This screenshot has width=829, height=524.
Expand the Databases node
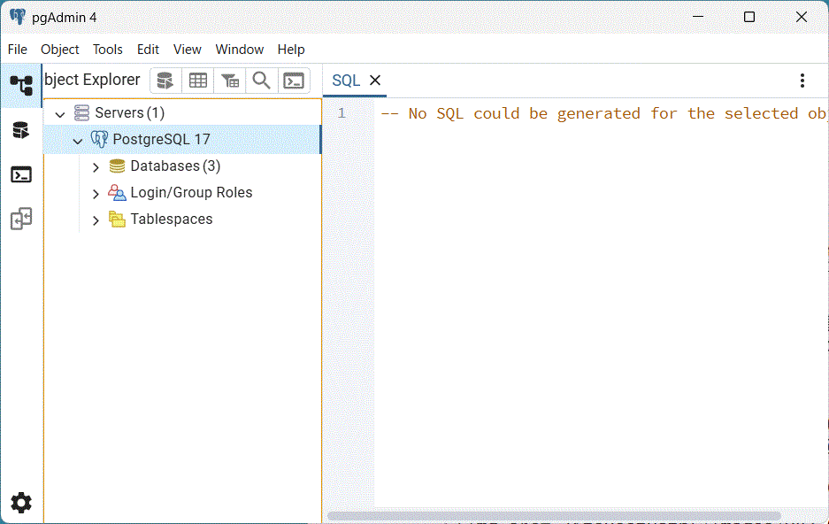coord(96,167)
